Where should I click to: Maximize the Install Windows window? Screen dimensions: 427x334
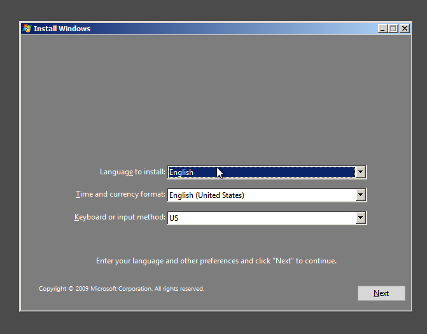click(x=393, y=29)
